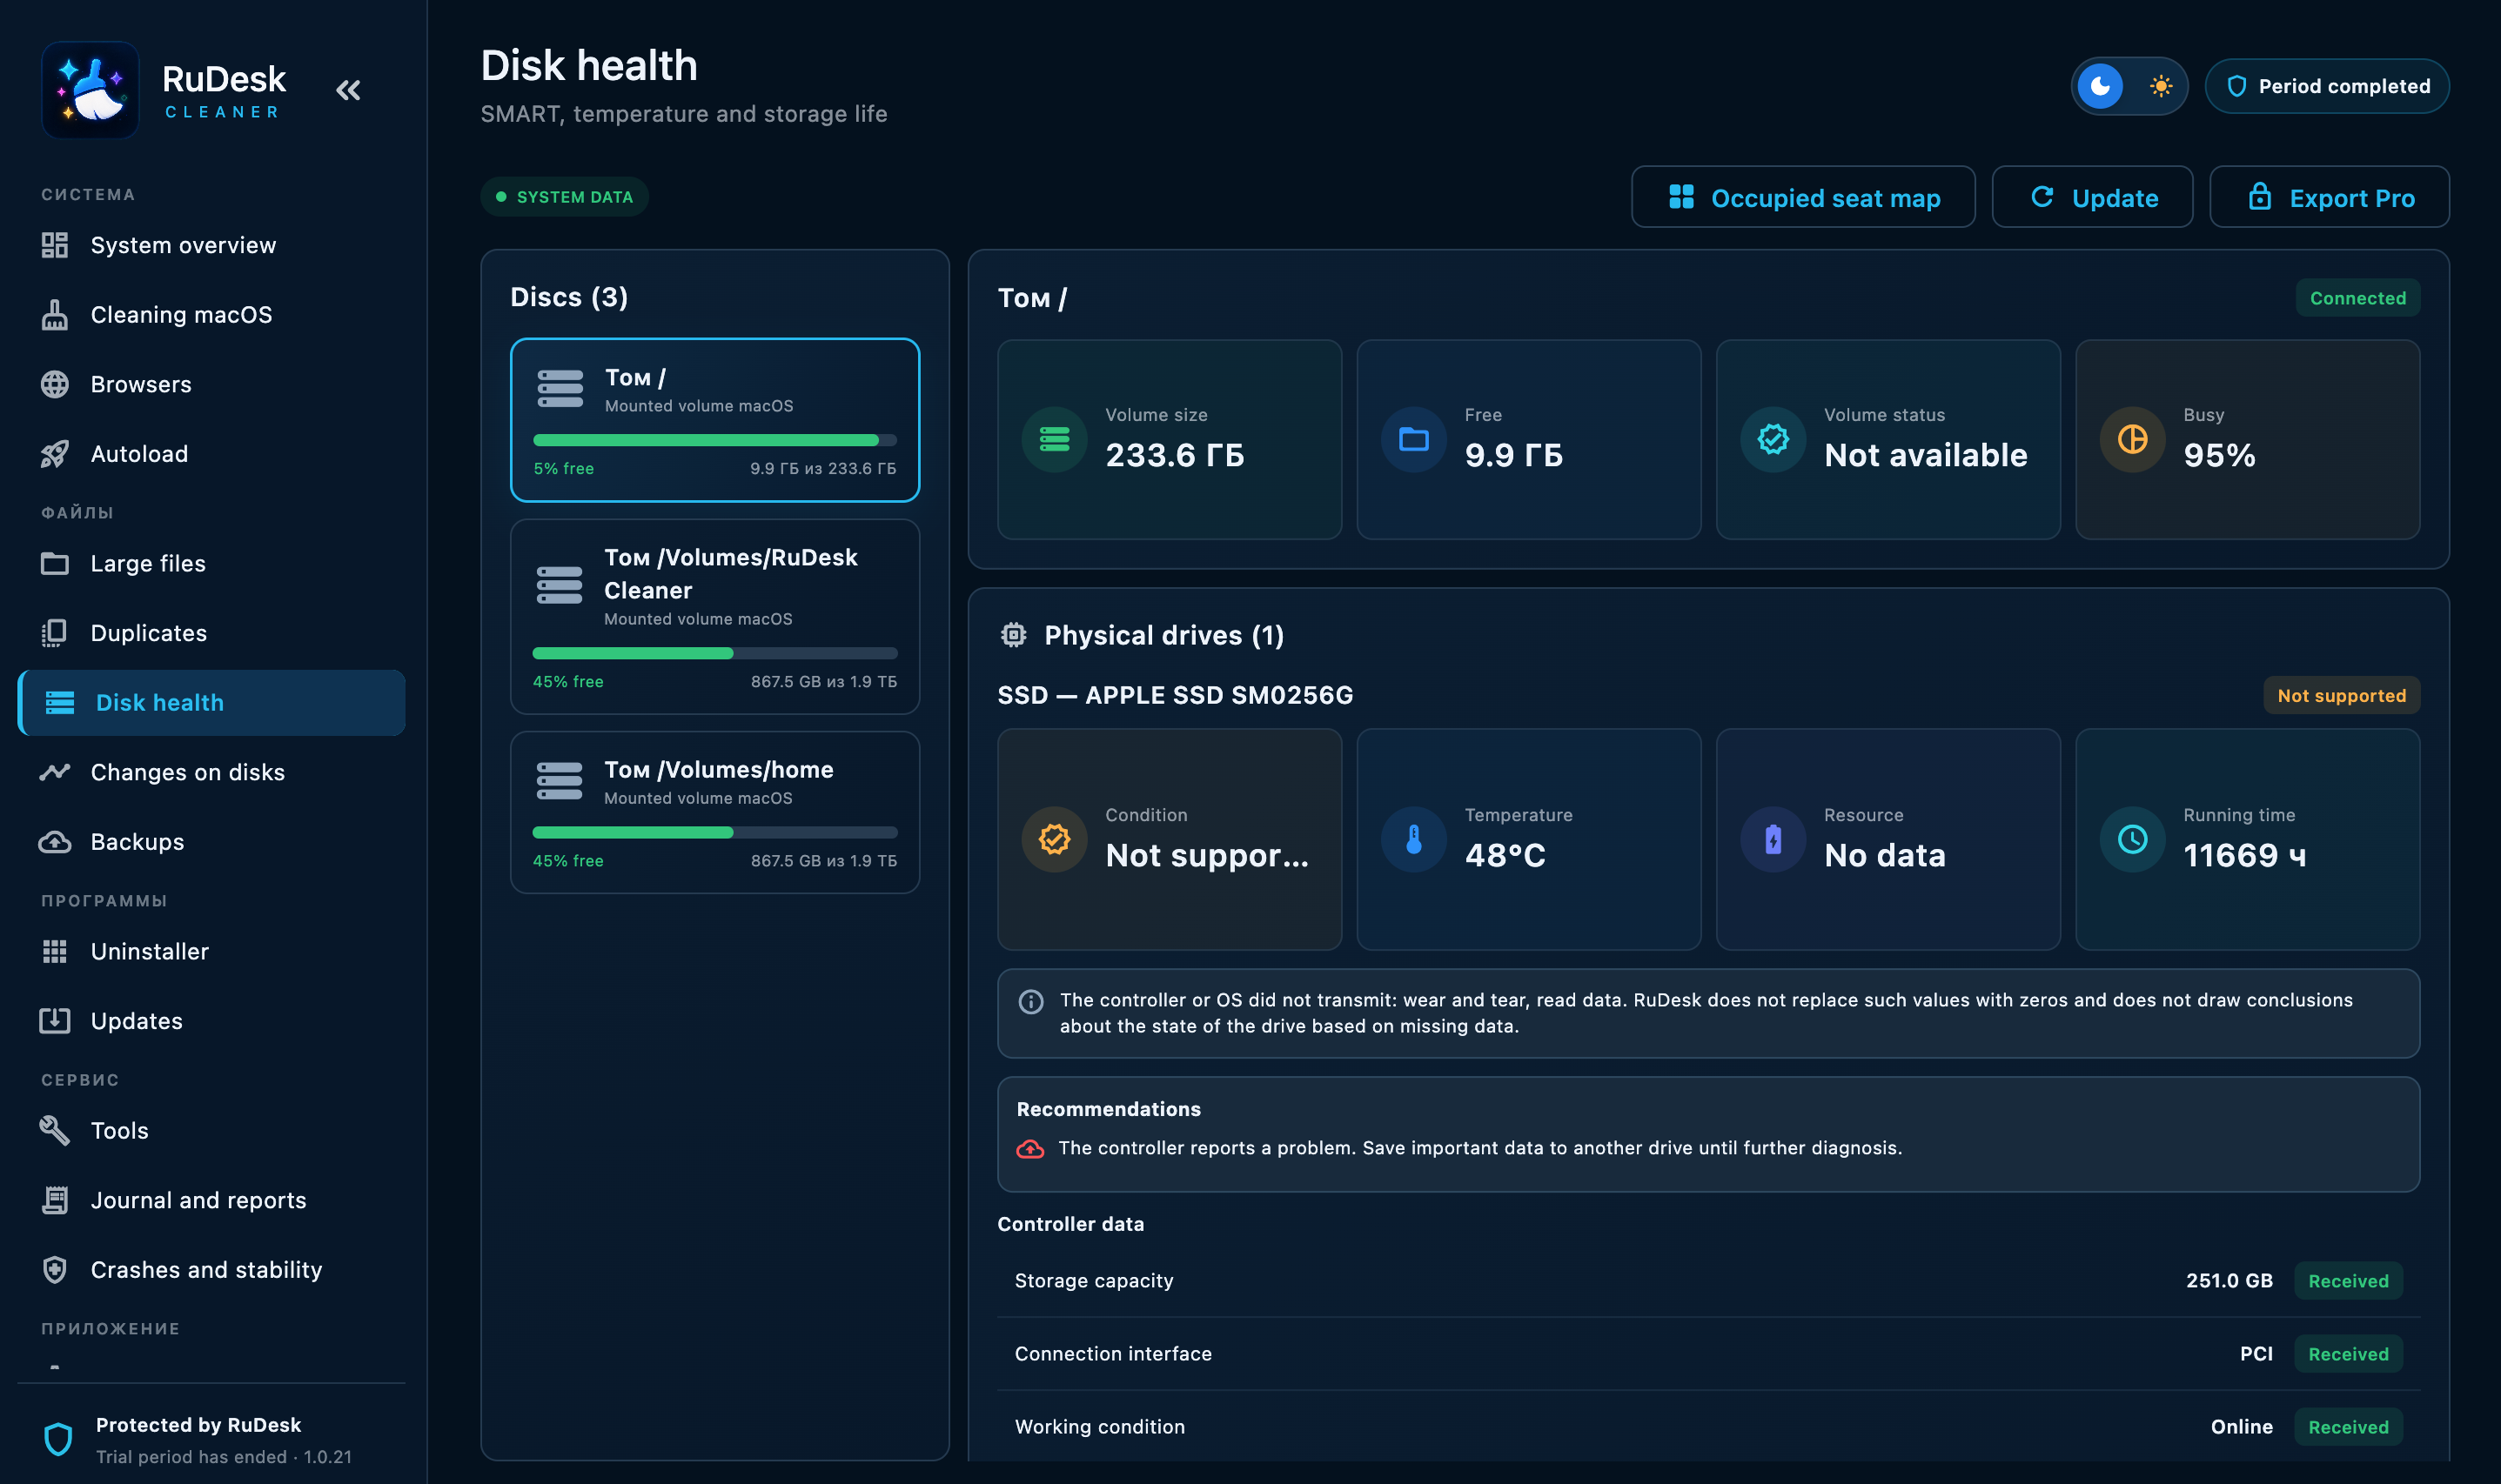Click the Tools wrench icon
The width and height of the screenshot is (2501, 1484).
point(55,1130)
